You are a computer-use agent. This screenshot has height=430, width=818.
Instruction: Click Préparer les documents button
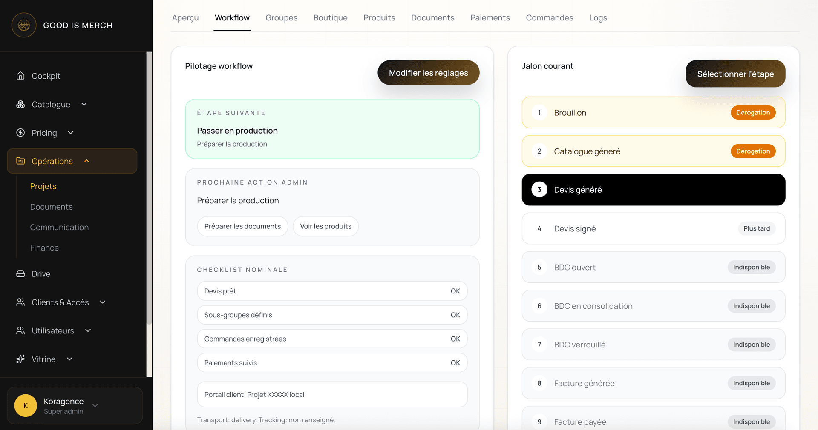tap(242, 226)
